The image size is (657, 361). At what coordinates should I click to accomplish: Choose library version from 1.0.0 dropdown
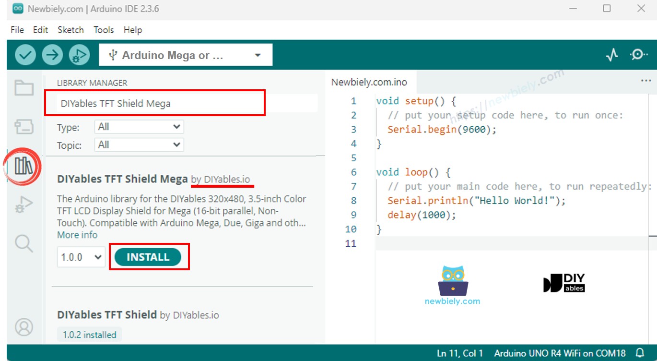click(81, 257)
